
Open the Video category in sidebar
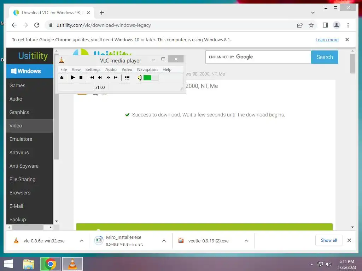coord(30,126)
